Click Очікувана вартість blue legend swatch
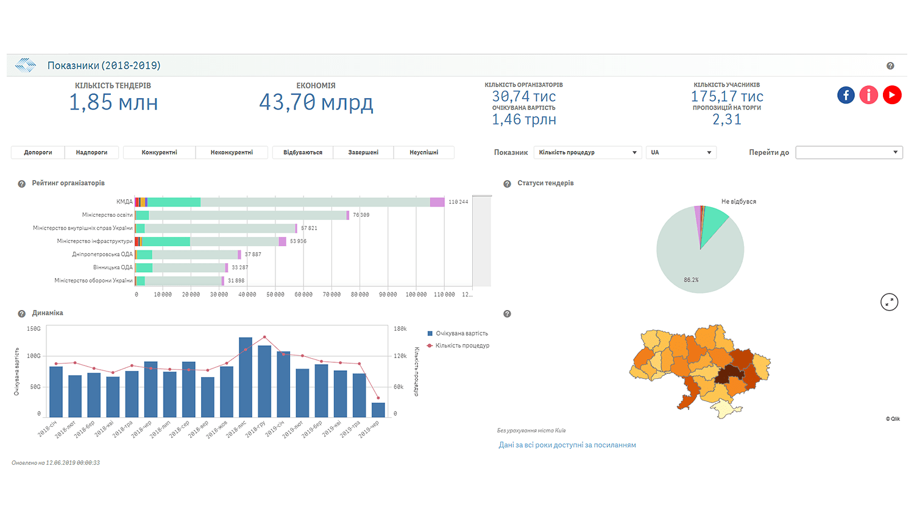The image size is (914, 525). pos(430,334)
